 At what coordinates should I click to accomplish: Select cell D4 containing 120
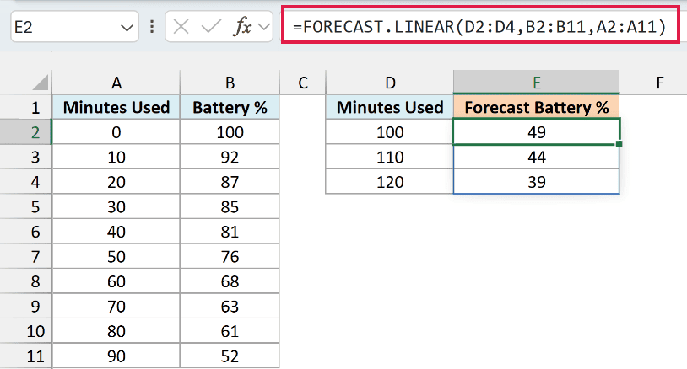click(390, 182)
